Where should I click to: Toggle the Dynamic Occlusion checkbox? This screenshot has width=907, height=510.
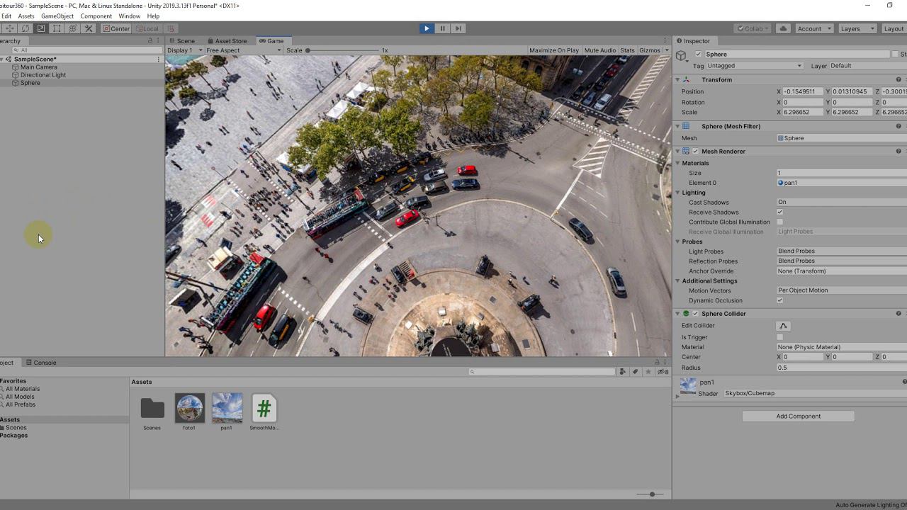(780, 300)
